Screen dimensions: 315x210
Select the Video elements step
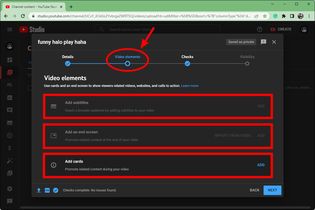coord(128,63)
